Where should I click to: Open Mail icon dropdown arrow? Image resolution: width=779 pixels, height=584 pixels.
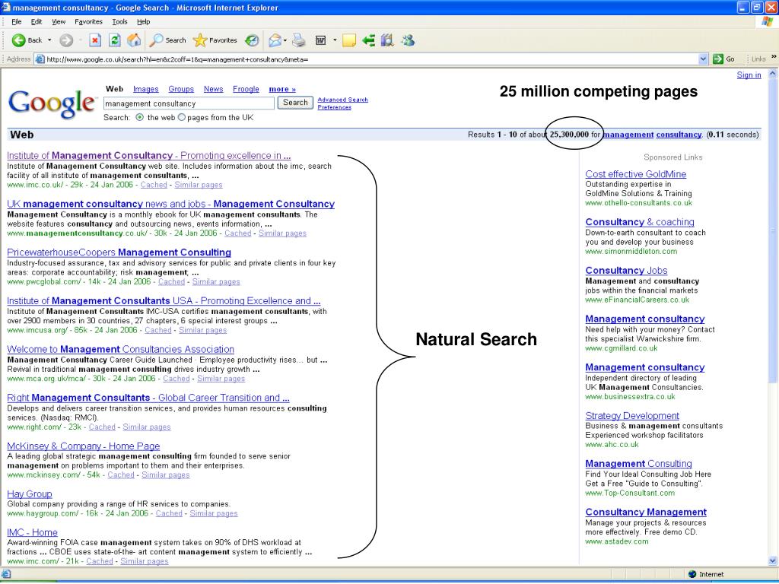tap(285, 40)
